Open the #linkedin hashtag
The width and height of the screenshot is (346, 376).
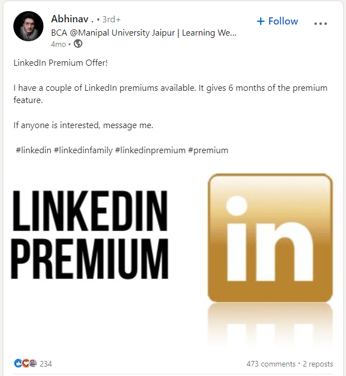pos(34,150)
